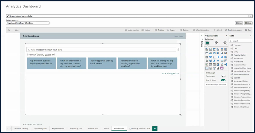Select the Q&A visual icon
255x133 pixels.
(x=207, y=68)
